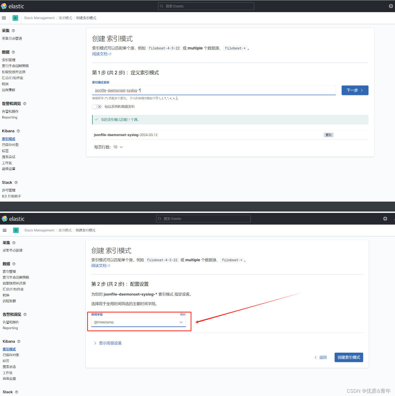This screenshot has width=395, height=396.
Task: Expand 显示高级设置 advanced settings
Action: pos(108,343)
